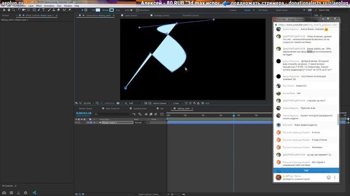
Task: Click the Stroke color swatch
Action: [112, 10]
